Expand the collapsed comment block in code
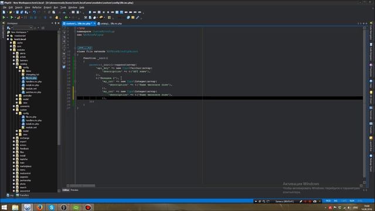The image size is (375, 211). pyautogui.click(x=84, y=48)
